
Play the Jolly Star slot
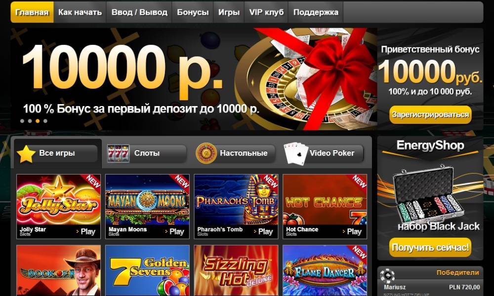(x=86, y=232)
